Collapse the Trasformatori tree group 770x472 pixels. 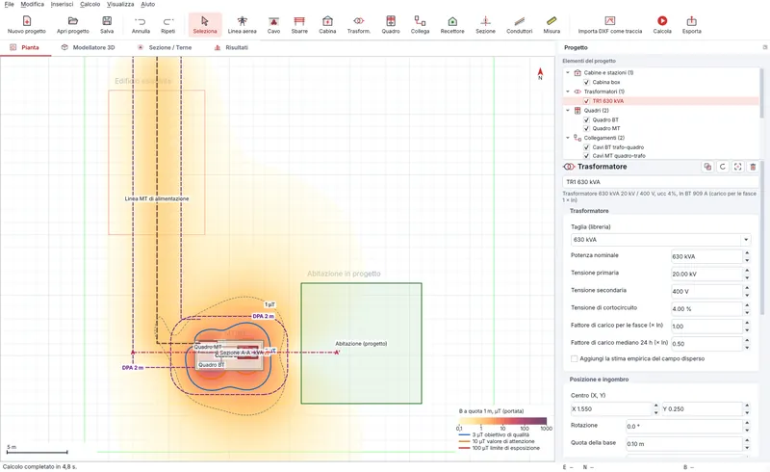coord(568,92)
